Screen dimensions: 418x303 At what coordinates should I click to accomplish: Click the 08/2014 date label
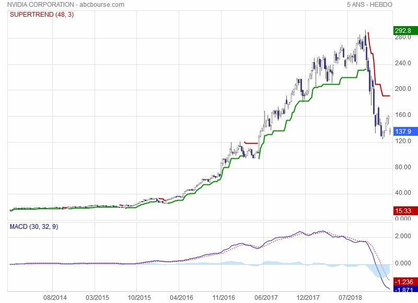[55, 298]
